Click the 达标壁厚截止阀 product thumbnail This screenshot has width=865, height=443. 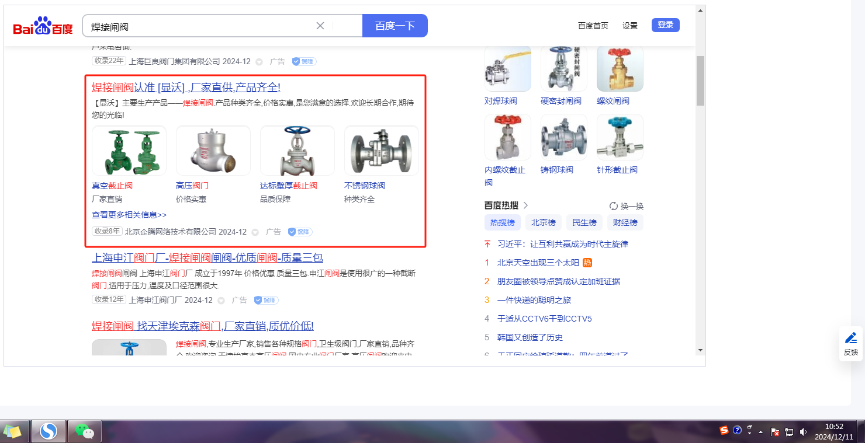click(x=297, y=151)
